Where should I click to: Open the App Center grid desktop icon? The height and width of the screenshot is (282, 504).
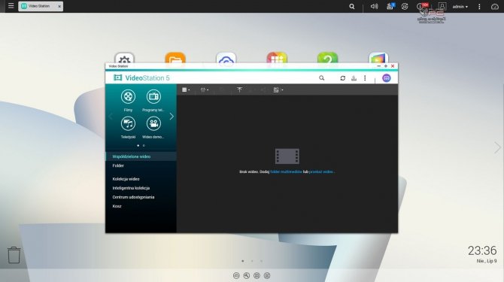[277, 58]
